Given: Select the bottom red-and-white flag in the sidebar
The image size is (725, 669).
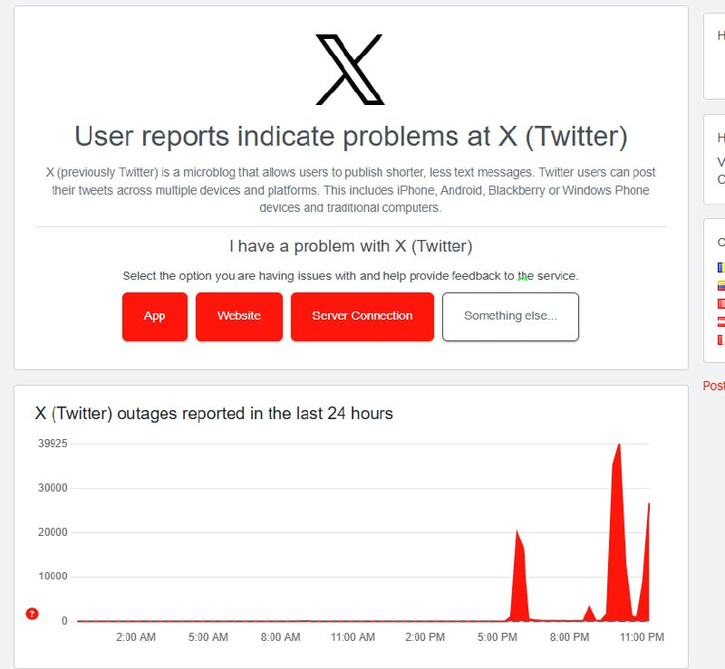Looking at the screenshot, I should pyautogui.click(x=720, y=339).
